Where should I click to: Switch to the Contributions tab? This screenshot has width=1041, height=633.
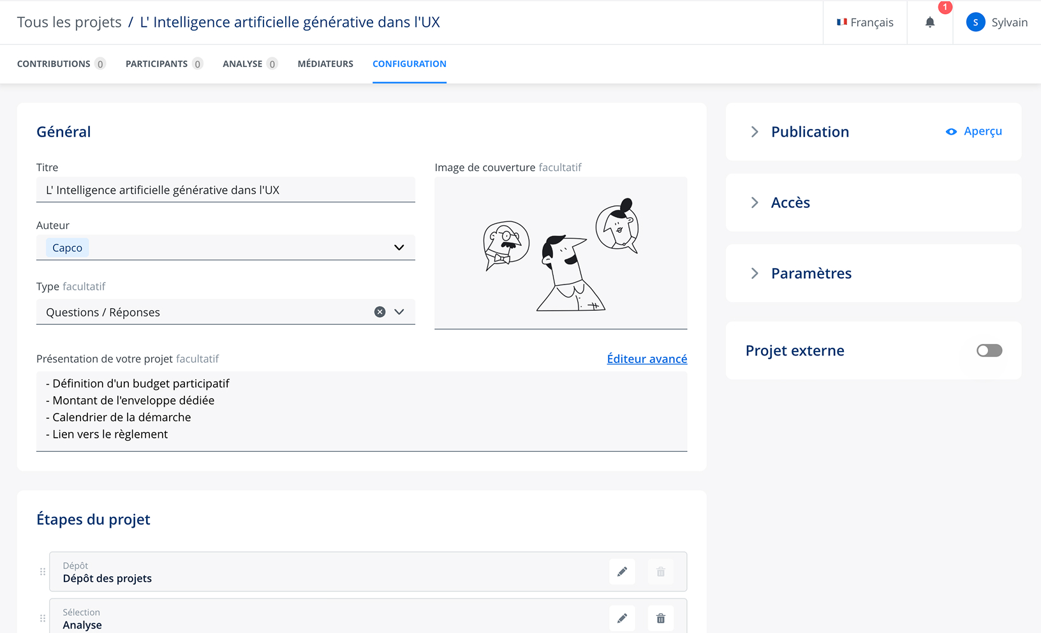[x=54, y=64]
